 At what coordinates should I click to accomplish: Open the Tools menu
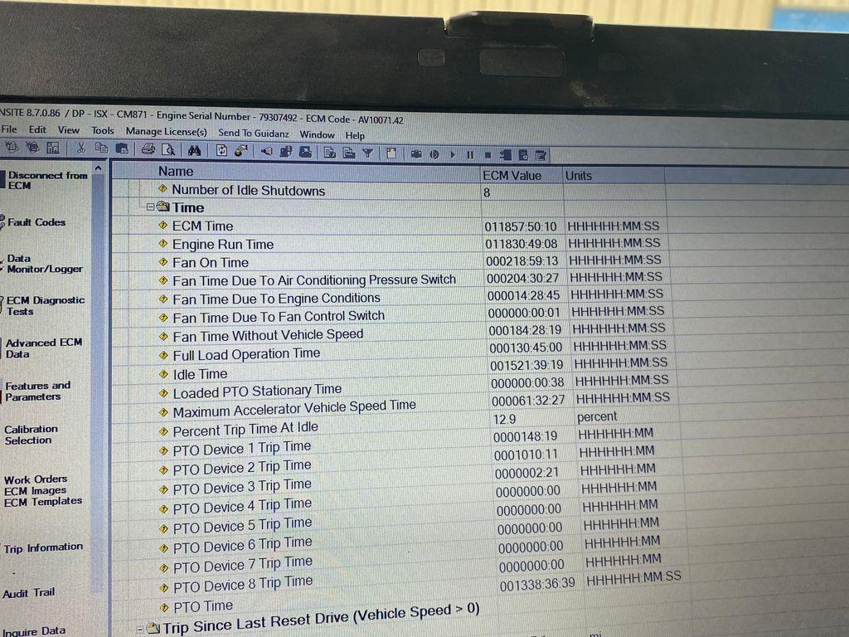point(102,130)
